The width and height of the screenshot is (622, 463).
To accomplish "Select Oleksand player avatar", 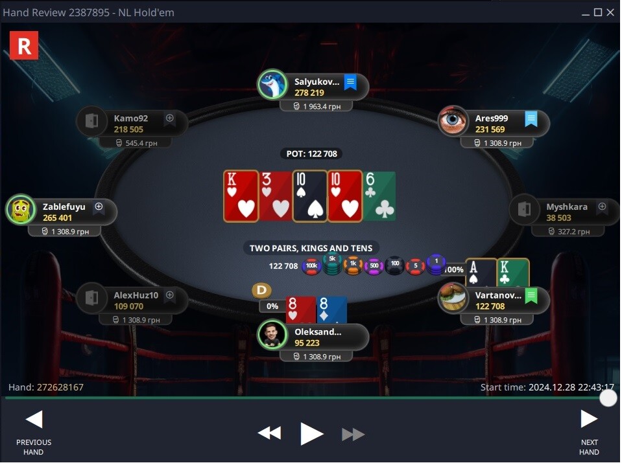I will point(272,335).
